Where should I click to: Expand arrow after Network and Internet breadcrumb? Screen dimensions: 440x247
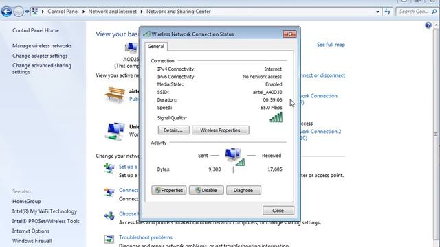click(x=142, y=12)
